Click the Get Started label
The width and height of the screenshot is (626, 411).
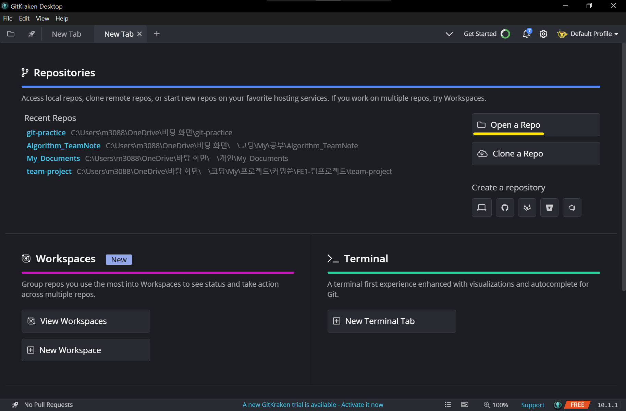480,34
